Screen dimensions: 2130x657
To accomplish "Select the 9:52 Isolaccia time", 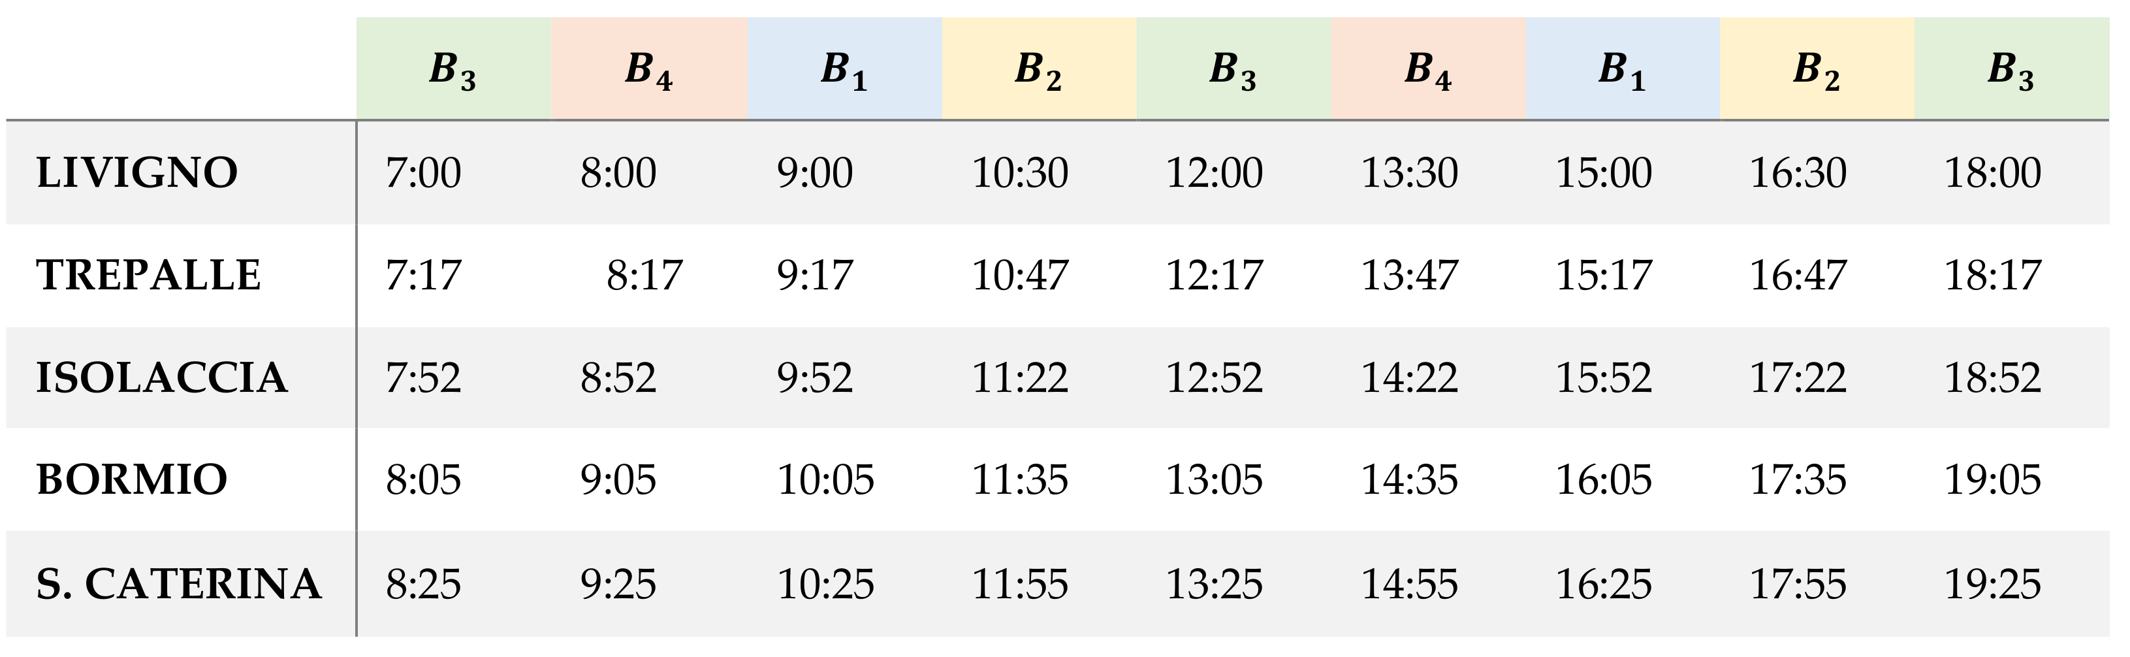I will click(814, 378).
